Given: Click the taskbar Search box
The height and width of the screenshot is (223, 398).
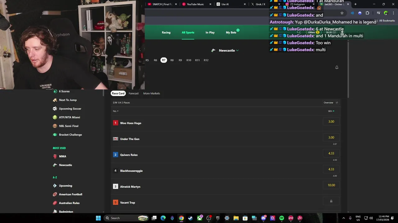Looking at the screenshot, I should (x=126, y=218).
